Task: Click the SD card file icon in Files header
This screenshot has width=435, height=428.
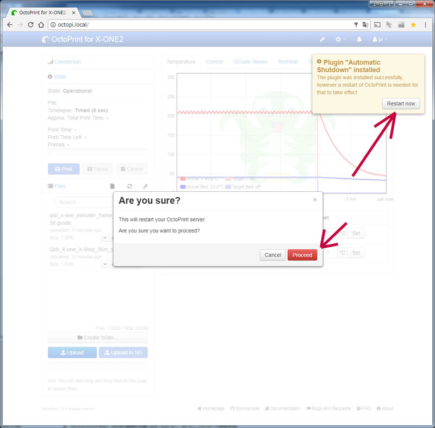Action: coord(112,186)
